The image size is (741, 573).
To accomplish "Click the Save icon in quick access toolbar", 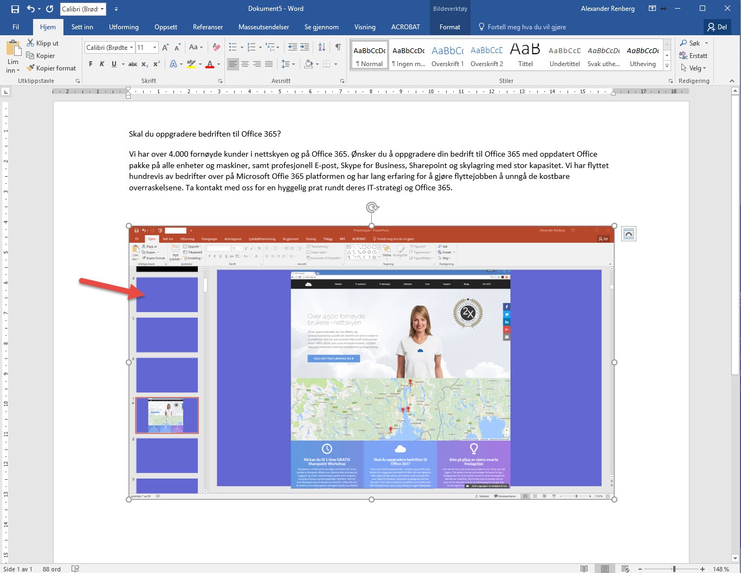I will click(15, 9).
